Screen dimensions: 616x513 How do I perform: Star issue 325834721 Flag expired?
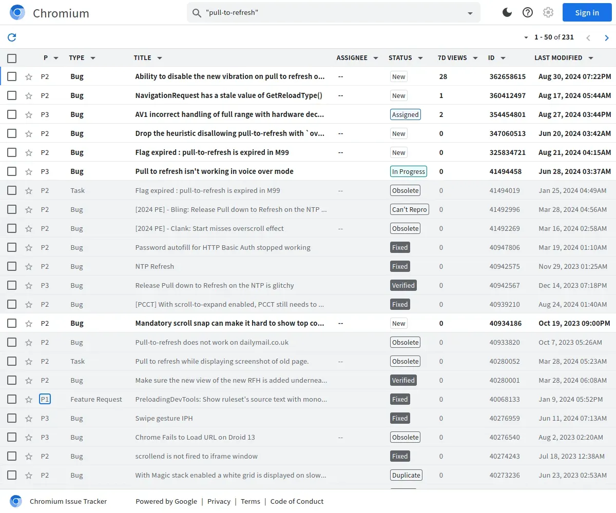29,153
